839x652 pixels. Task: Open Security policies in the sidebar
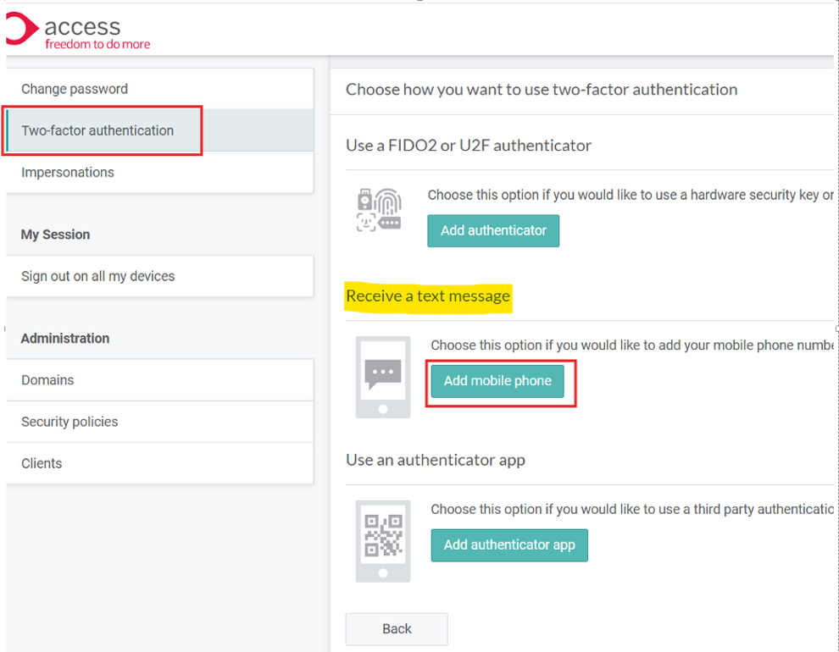(x=69, y=422)
